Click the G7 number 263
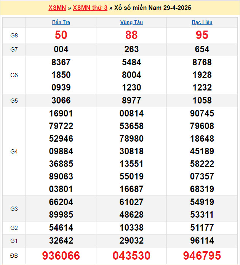240x265 pixels. pos(131,49)
